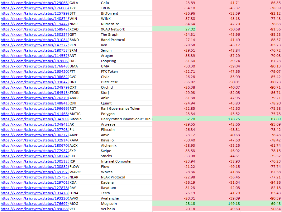Select the Polygon name cell
Viewport: 282px width, 212px height.
click(x=126, y=114)
